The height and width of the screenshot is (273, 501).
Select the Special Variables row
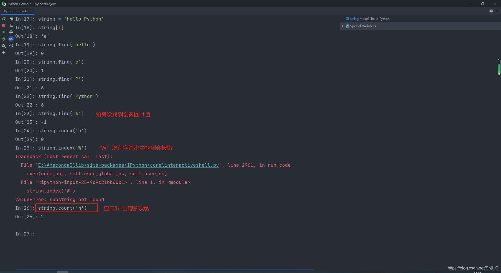[x=420, y=26]
